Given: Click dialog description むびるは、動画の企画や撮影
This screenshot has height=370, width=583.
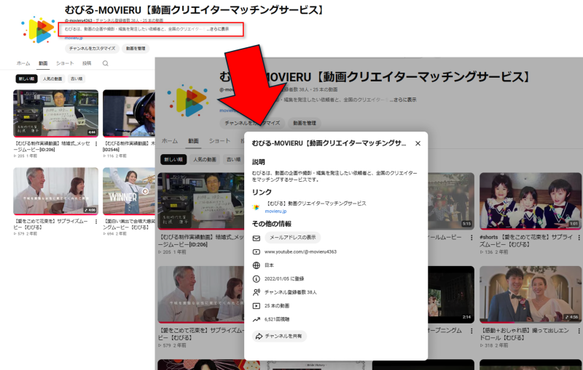Looking at the screenshot, I should tap(334, 176).
